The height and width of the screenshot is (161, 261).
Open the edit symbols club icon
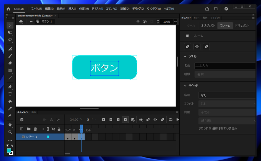(21, 21)
